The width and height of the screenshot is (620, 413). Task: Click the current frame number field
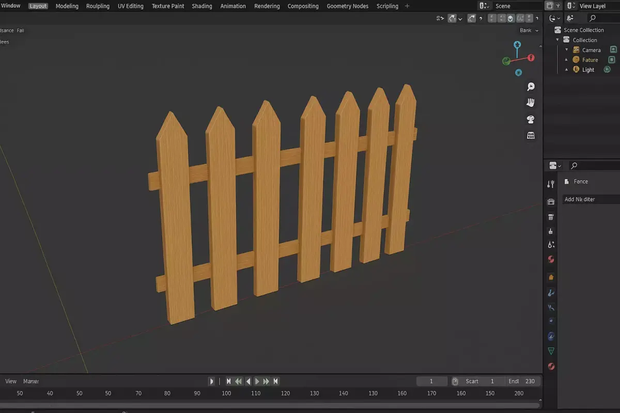(x=432, y=382)
